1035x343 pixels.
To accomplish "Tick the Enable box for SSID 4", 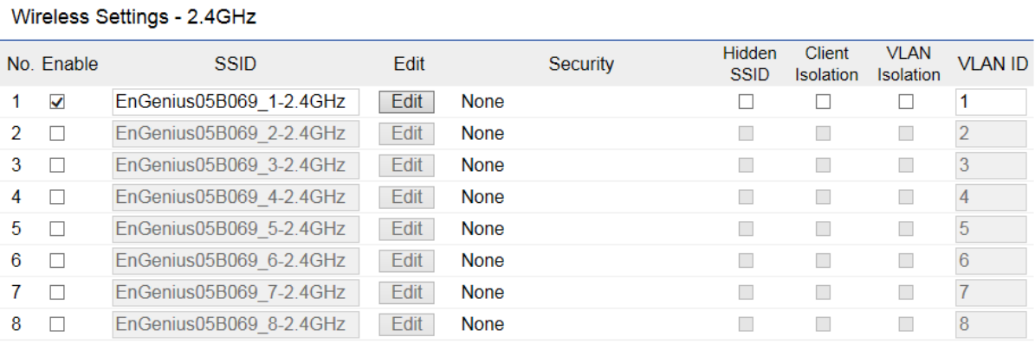I will coord(57,197).
